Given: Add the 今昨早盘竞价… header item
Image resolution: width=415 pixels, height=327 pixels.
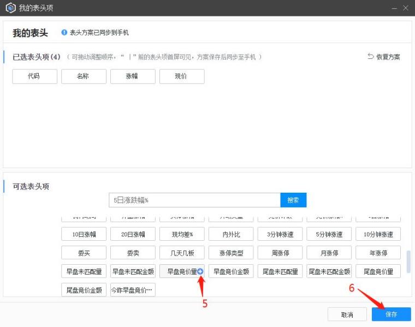Looking at the screenshot, I should pyautogui.click(x=133, y=290).
